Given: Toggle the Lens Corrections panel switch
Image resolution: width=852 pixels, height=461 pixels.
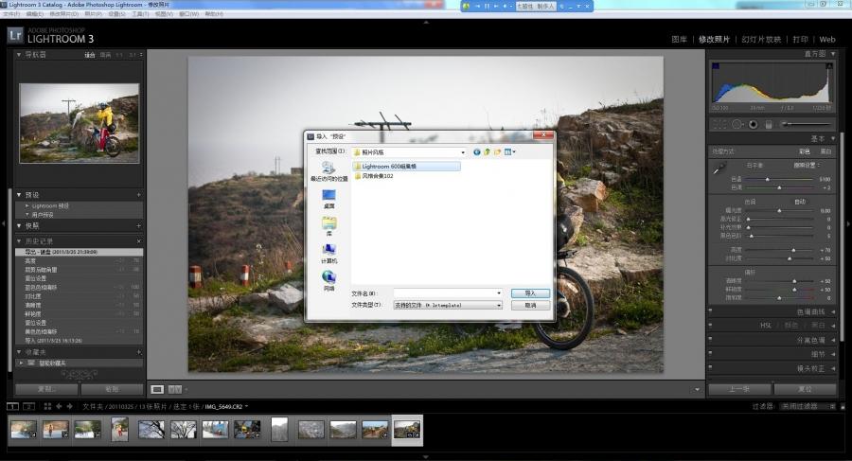Looking at the screenshot, I should 710,368.
